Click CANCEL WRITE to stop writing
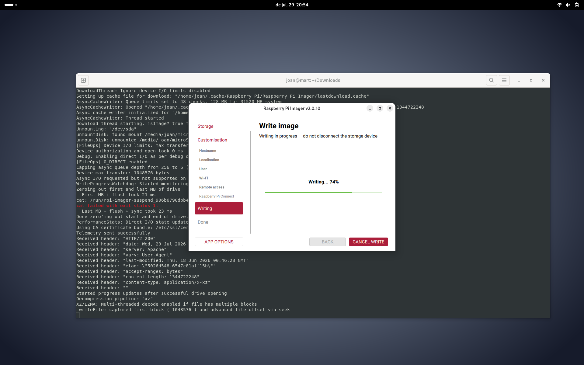This screenshot has height=365, width=584. pyautogui.click(x=368, y=242)
